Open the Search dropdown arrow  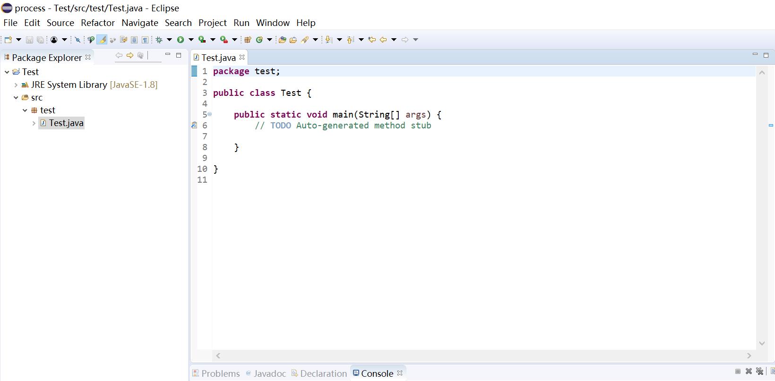point(315,40)
